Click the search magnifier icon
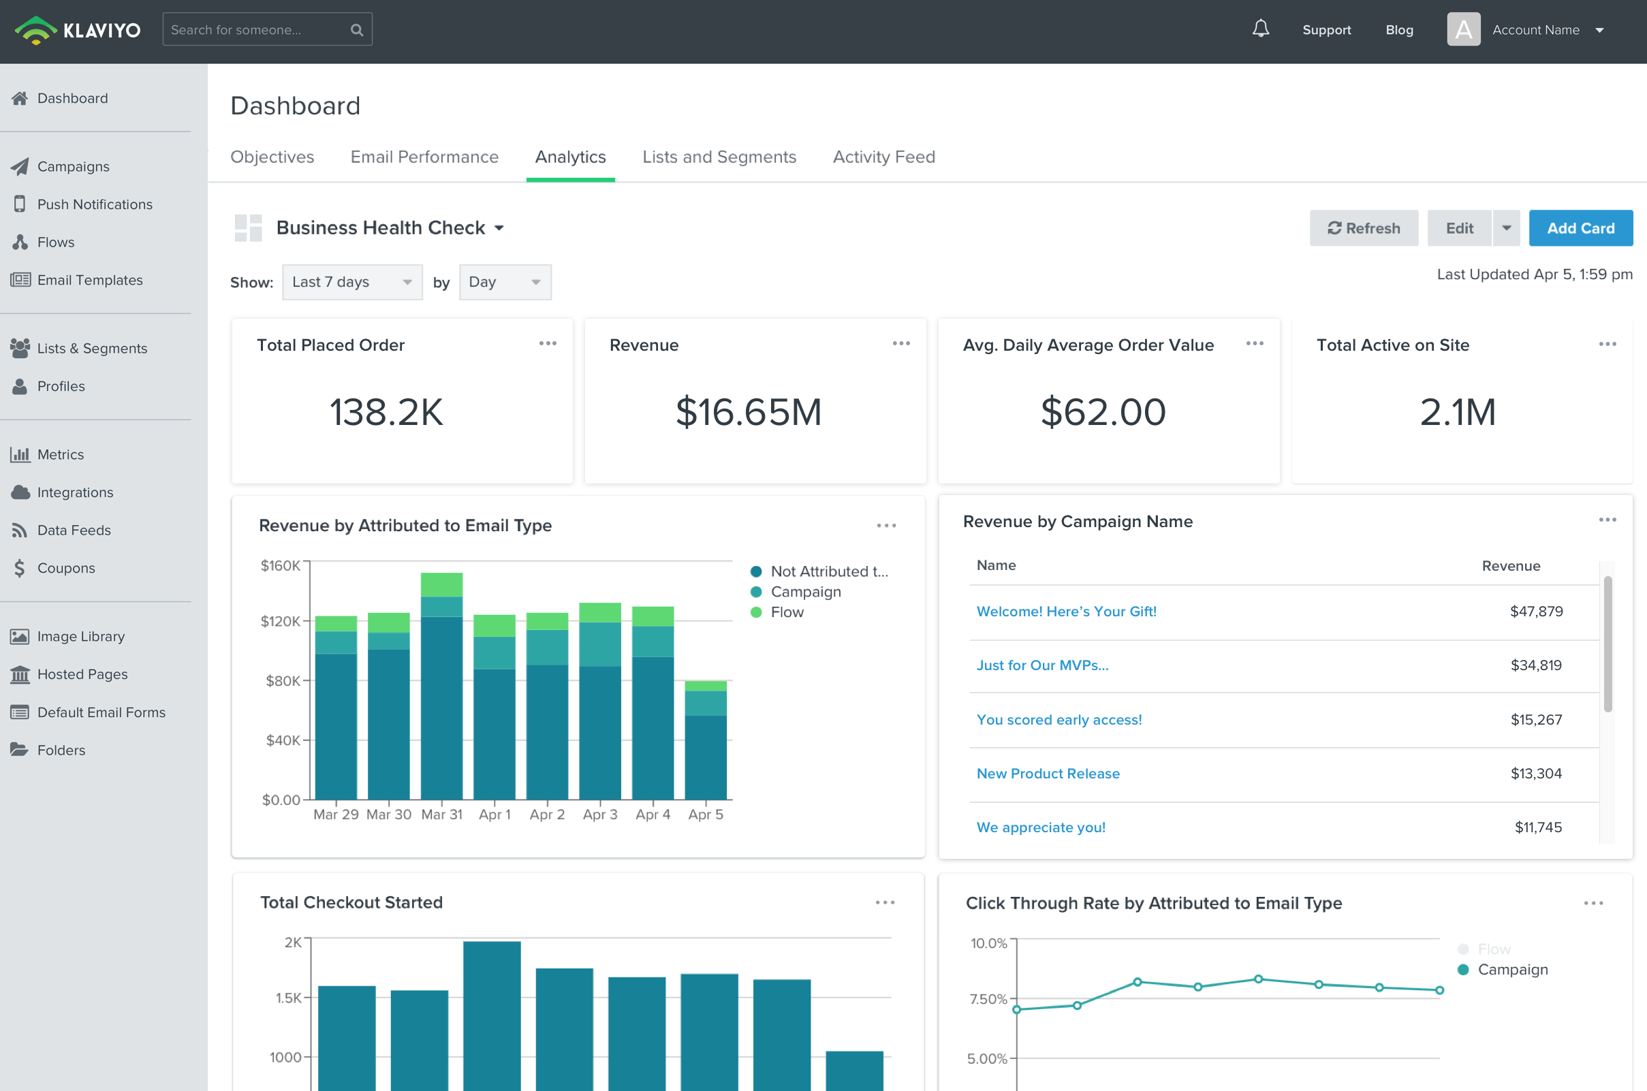Image resolution: width=1647 pixels, height=1091 pixels. coord(357,30)
